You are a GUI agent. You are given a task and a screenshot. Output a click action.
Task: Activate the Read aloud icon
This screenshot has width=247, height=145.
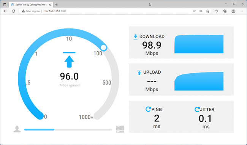194,11
